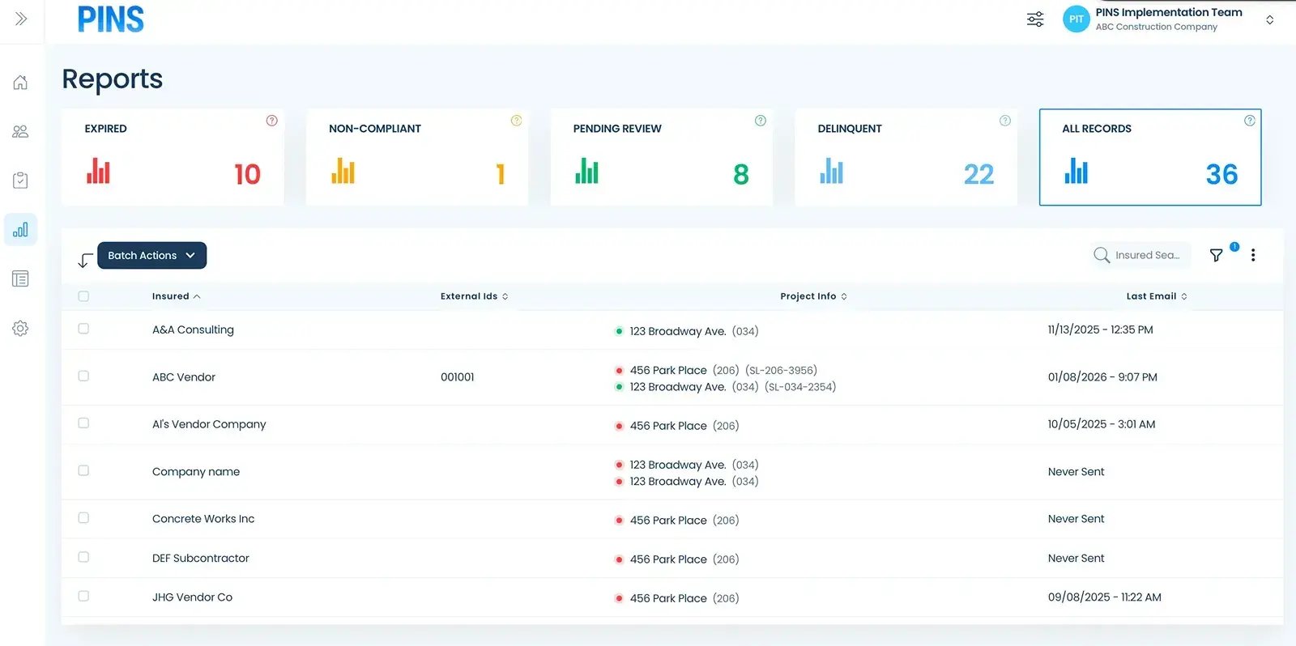This screenshot has width=1296, height=646.
Task: Sort by Insured column
Action: click(x=176, y=296)
